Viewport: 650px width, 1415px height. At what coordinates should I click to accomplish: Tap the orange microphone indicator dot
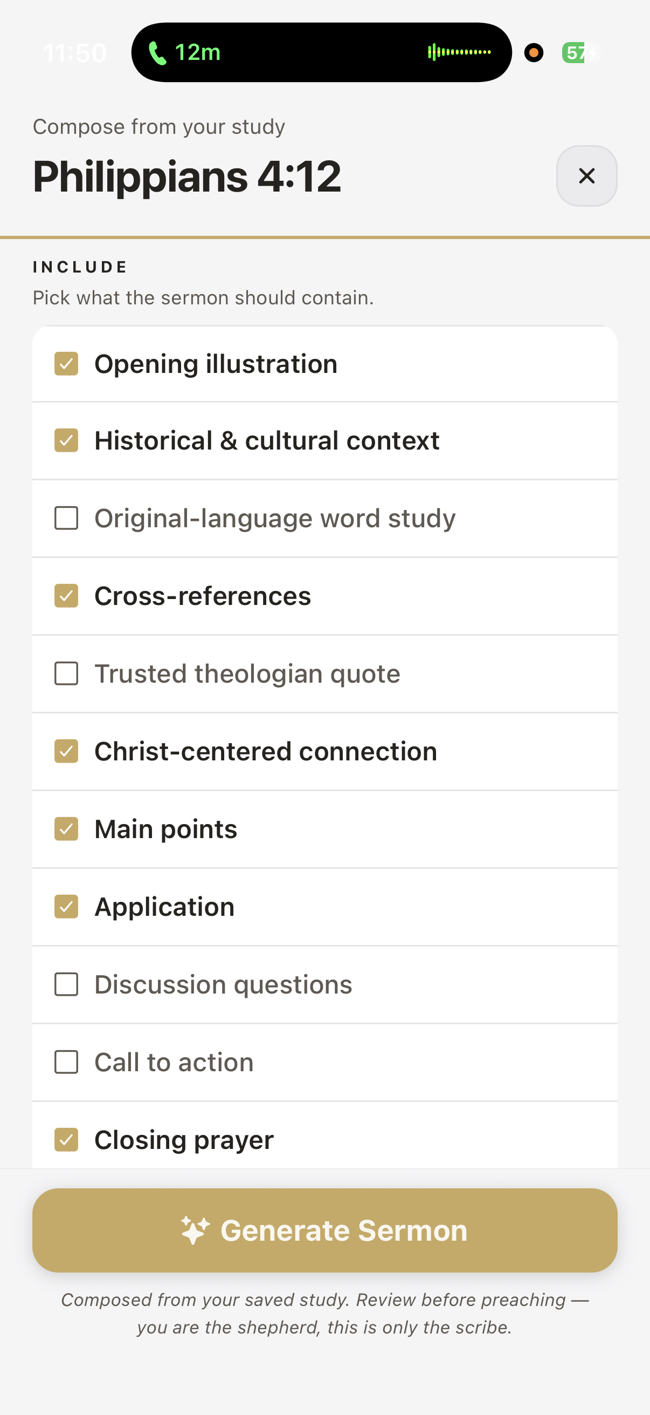tap(533, 53)
